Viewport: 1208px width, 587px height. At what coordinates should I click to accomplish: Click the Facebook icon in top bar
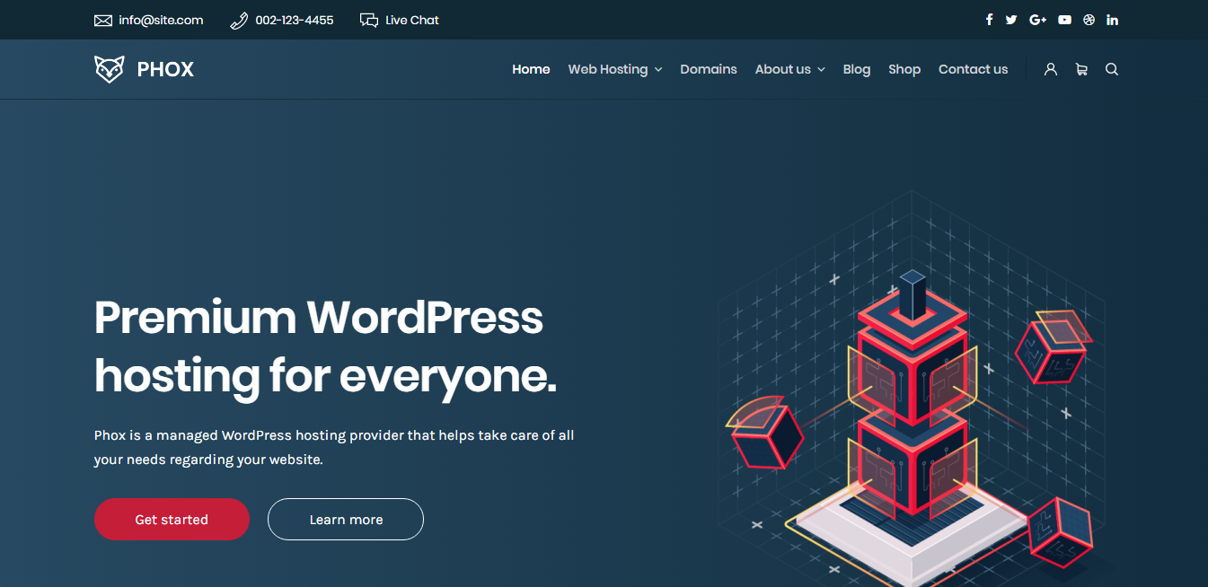pos(989,20)
